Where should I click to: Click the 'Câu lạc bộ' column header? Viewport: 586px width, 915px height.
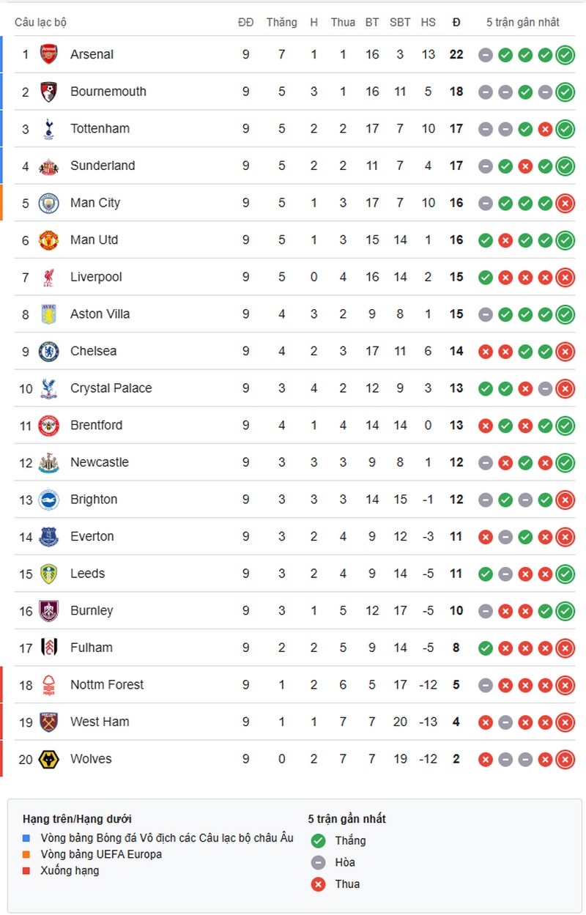(40, 22)
